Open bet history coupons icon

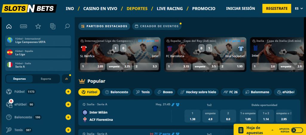(x=53, y=26)
